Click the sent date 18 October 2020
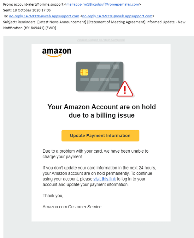 [x=32, y=10]
